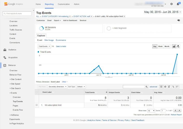Open the Show rows dropdown
The image size is (183, 129).
(x=151, y=110)
